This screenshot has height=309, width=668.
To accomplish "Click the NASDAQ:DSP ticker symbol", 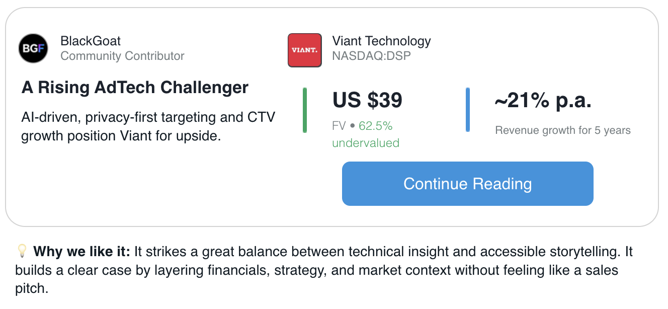I will [x=371, y=56].
